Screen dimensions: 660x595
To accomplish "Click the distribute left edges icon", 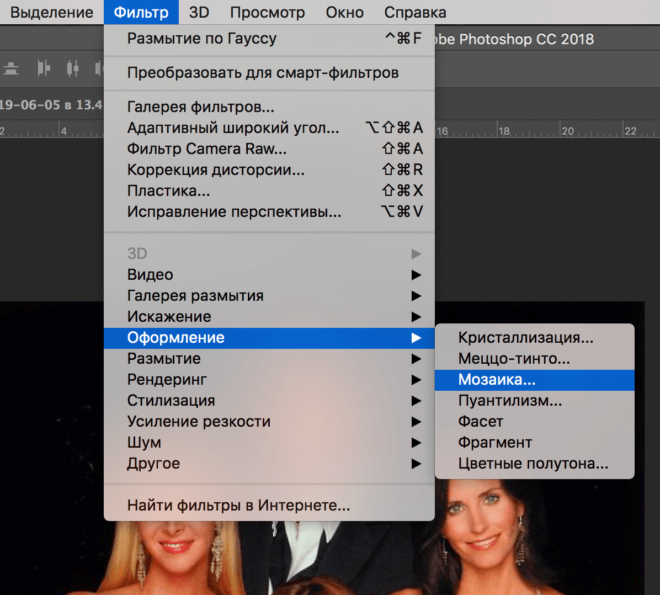I will 44,68.
